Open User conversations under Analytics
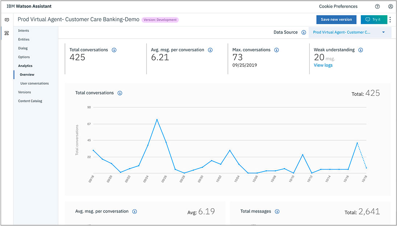Image resolution: width=397 pixels, height=226 pixels. tap(34, 84)
